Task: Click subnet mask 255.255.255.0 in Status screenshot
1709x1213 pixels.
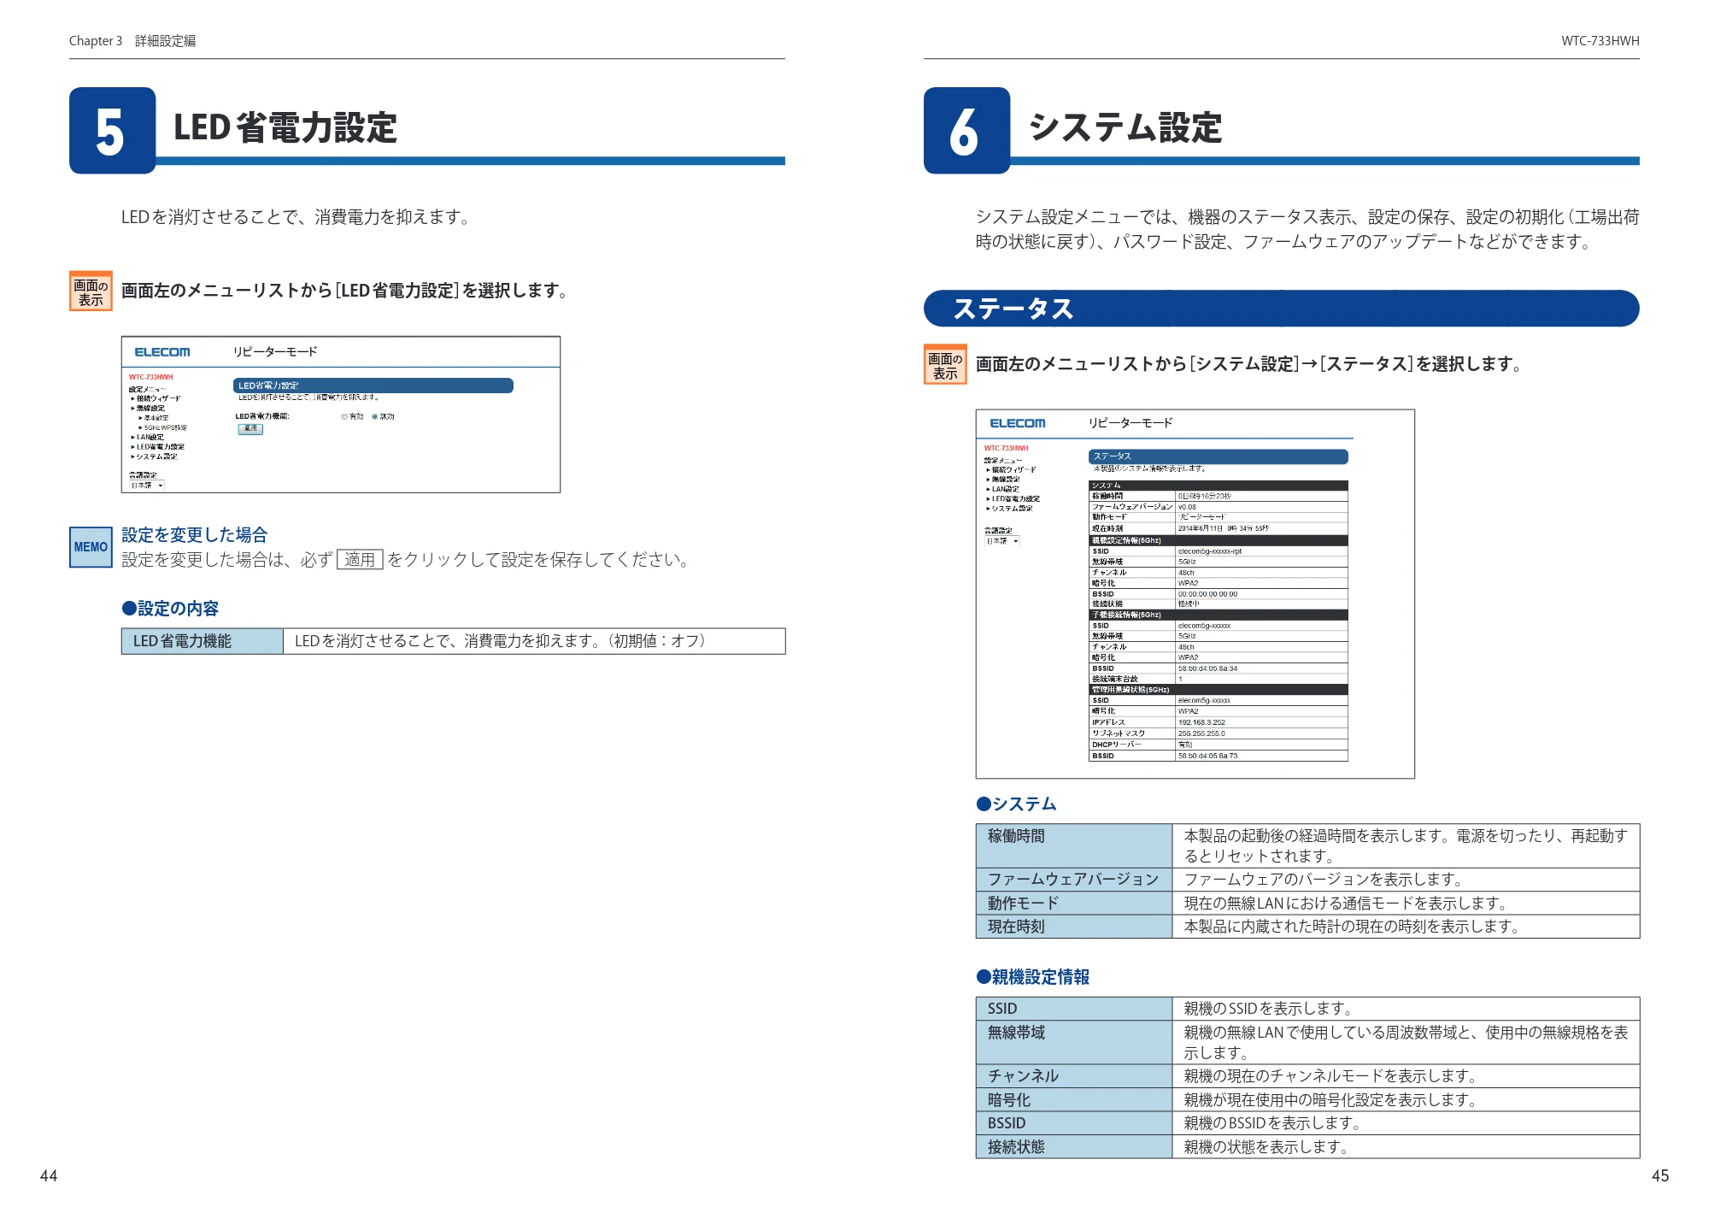Action: pyautogui.click(x=1201, y=733)
